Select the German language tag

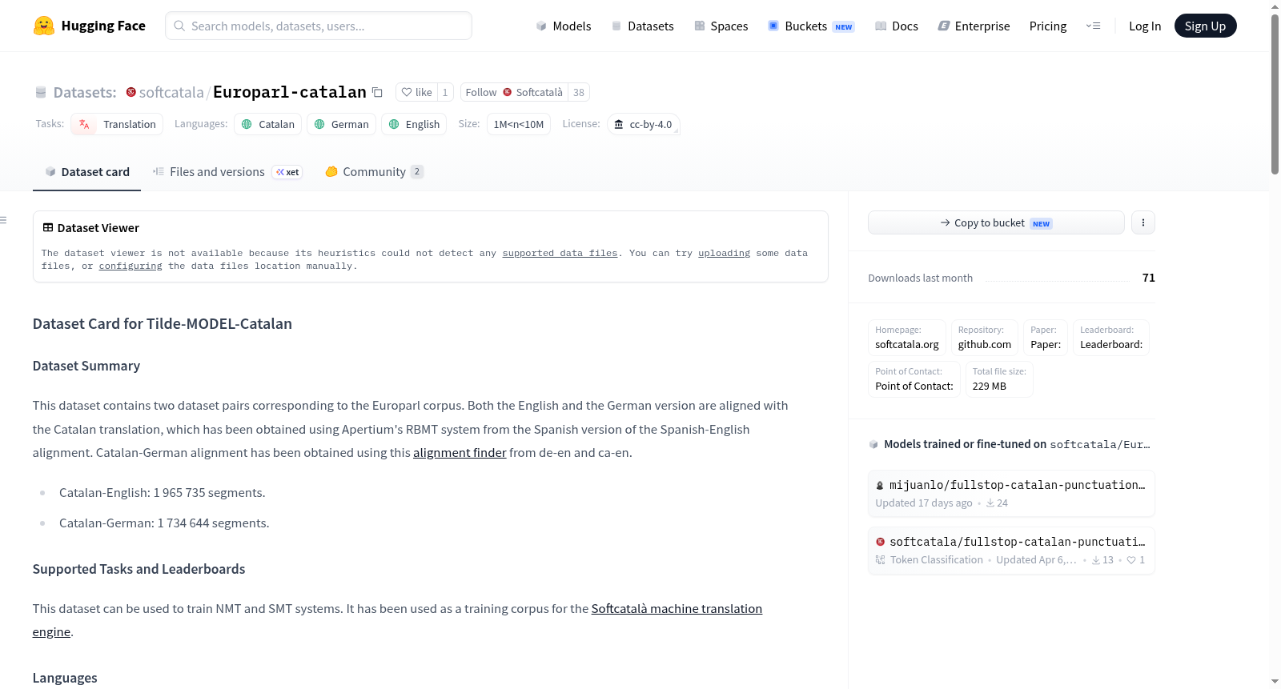[341, 124]
